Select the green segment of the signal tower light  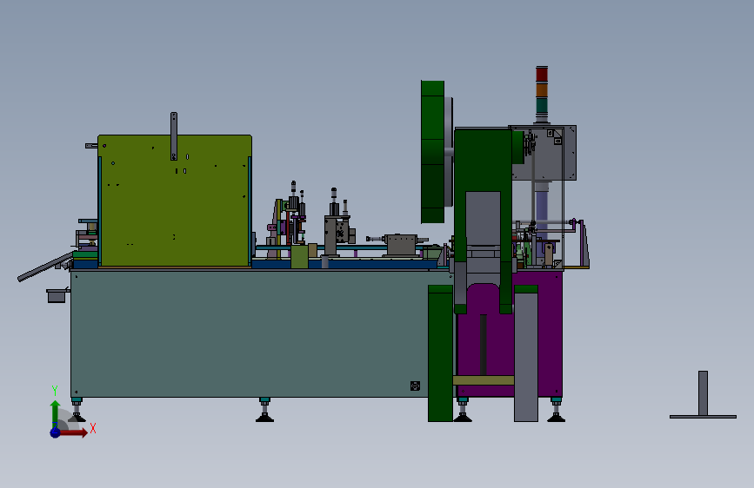[x=542, y=105]
